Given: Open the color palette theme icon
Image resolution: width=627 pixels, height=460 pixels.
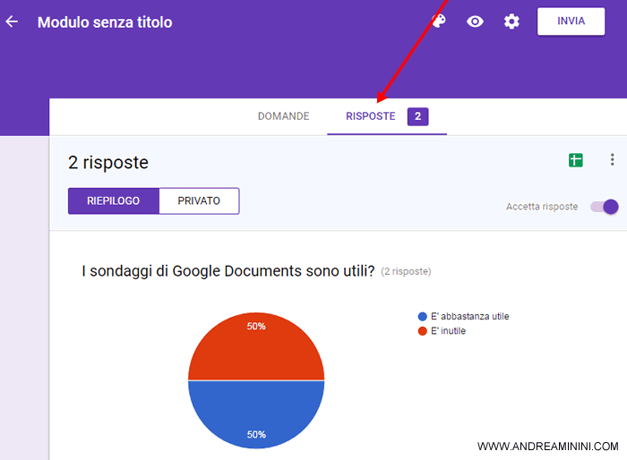Looking at the screenshot, I should 439,21.
